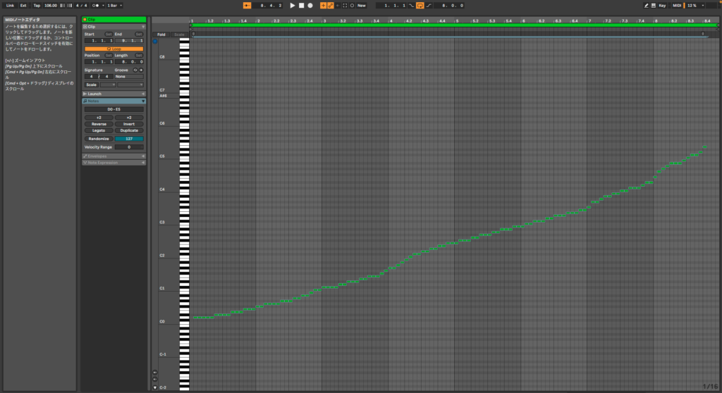Click the Stop button in the transport
This screenshot has height=393, width=722.
point(301,5)
